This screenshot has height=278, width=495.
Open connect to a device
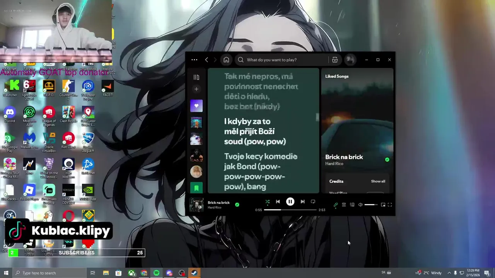point(352,205)
